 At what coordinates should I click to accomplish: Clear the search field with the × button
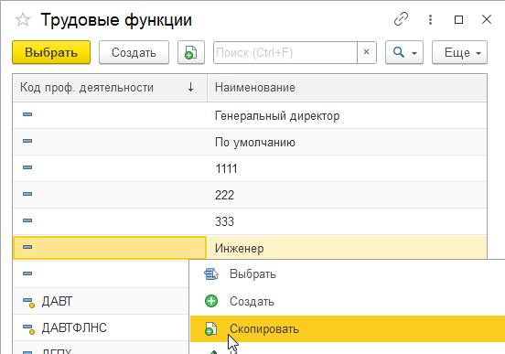pyautogui.click(x=367, y=52)
